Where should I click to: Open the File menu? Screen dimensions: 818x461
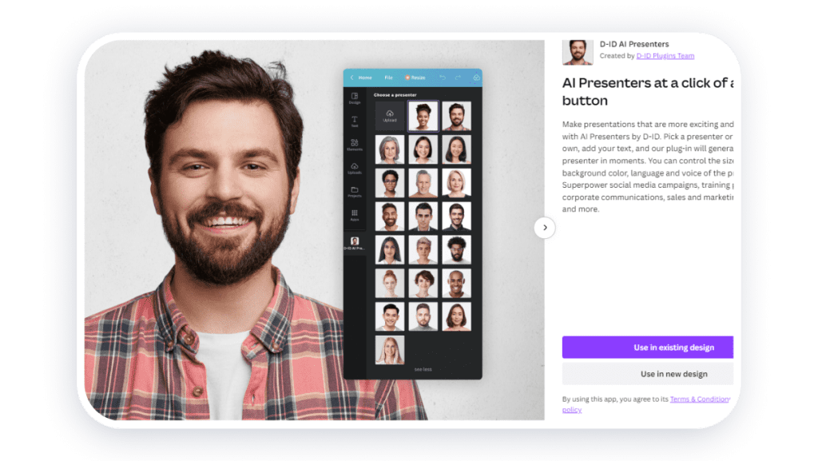388,77
